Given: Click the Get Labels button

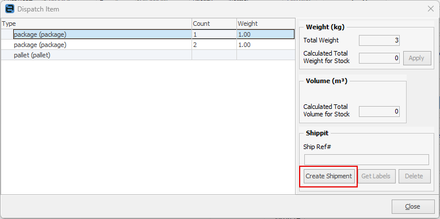Looking at the screenshot, I should click(376, 176).
